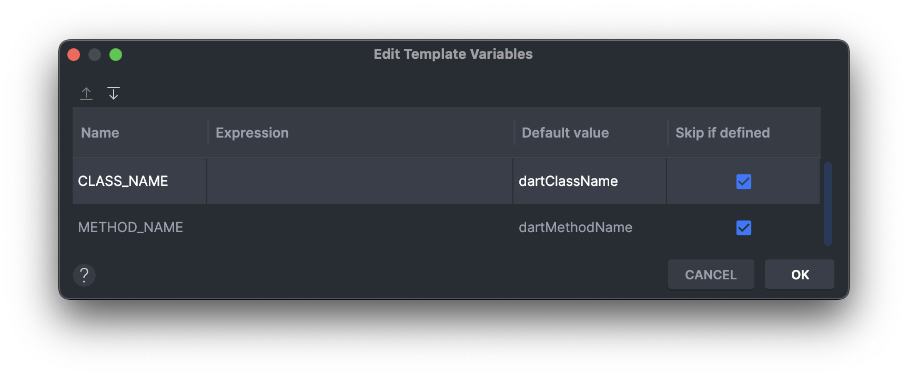This screenshot has height=377, width=908.
Task: Edit the dartMethodName default value cell
Action: (590, 227)
